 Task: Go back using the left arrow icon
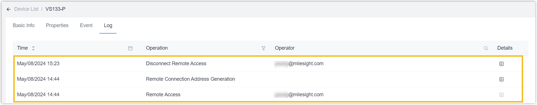click(x=9, y=9)
